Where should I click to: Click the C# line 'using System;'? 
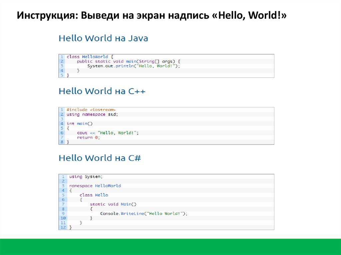point(86,177)
